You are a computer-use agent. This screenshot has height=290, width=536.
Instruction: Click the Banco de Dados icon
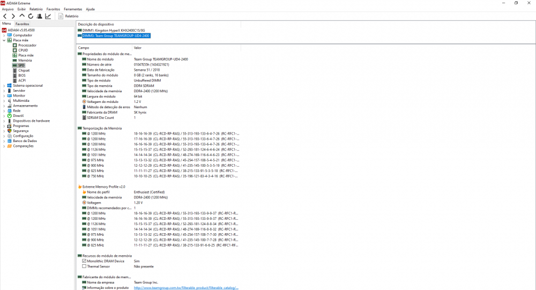[9, 141]
